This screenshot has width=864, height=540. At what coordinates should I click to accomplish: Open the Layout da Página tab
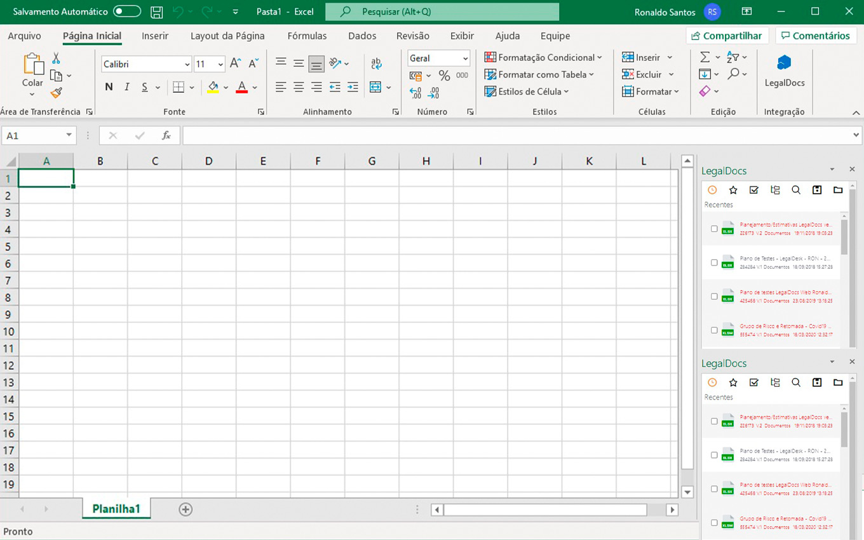227,36
